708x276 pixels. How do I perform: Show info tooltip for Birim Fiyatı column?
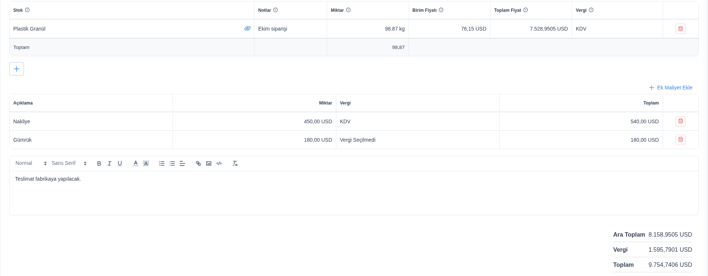click(441, 10)
